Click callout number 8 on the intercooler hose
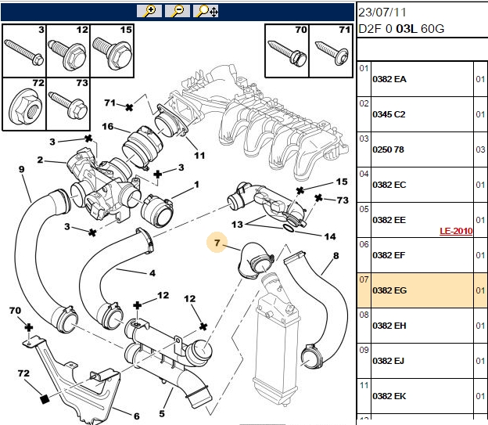 pos(335,256)
